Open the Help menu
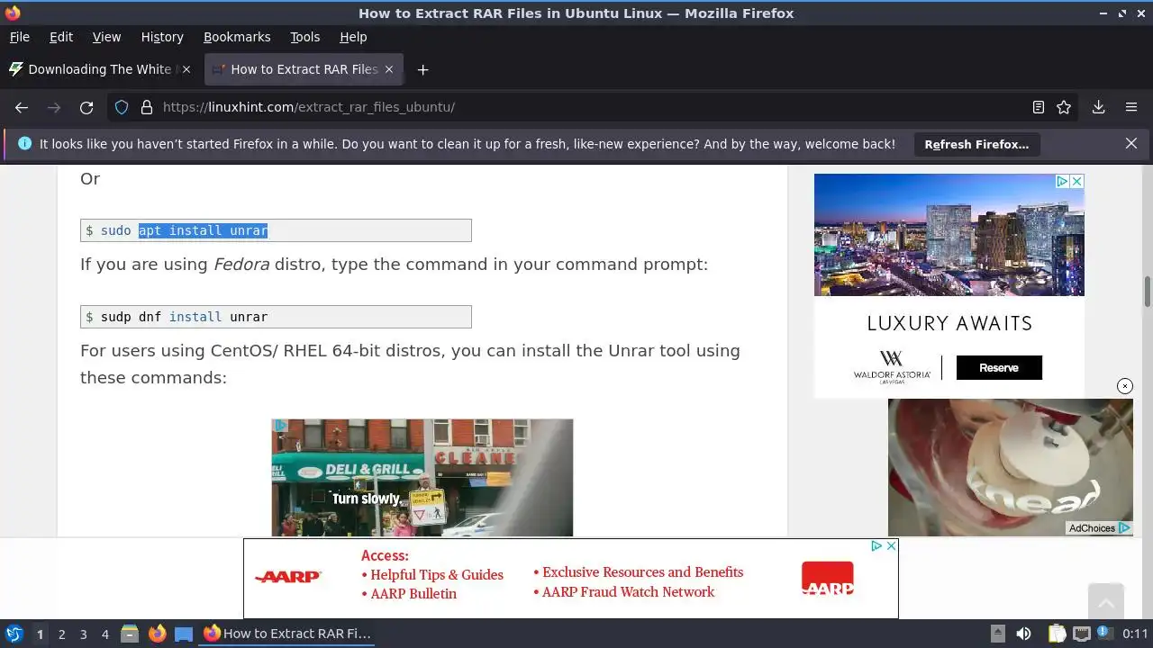 353,37
